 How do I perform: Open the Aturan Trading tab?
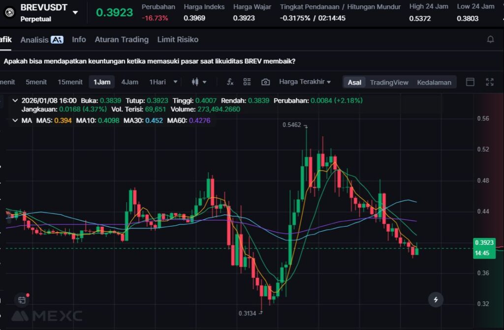click(x=122, y=39)
